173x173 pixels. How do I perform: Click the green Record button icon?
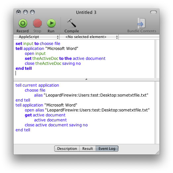(x=23, y=23)
